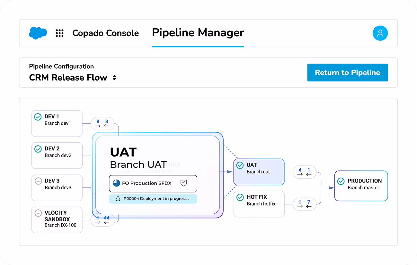Select the PRODUCTION Branch master node

point(361,186)
